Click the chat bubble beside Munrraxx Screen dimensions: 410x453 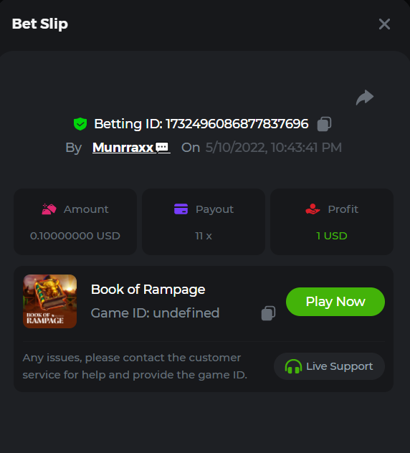(x=162, y=148)
